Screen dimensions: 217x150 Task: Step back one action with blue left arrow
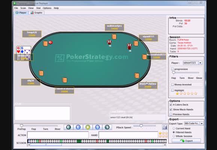pos(78,127)
